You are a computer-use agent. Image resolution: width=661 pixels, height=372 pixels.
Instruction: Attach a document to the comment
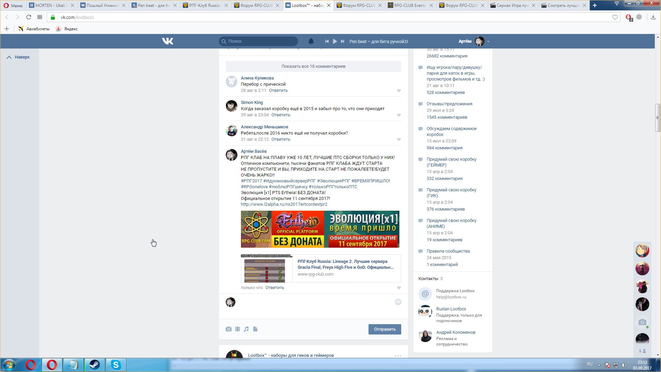[x=255, y=329]
